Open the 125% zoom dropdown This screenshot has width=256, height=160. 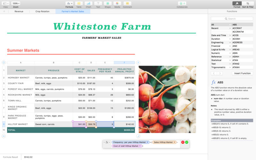point(16,3)
